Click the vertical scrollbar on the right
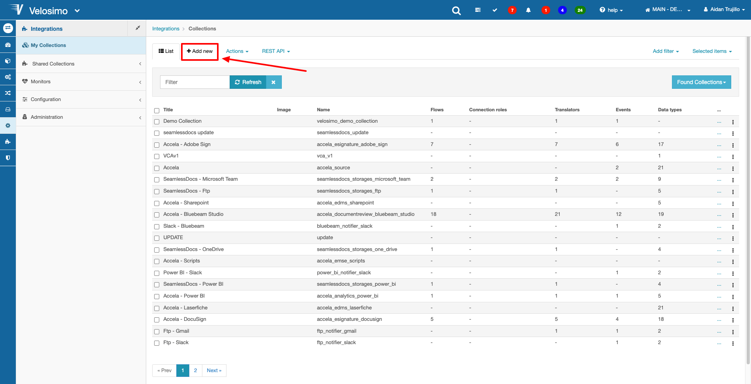Viewport: 751px width, 384px height. (x=748, y=200)
